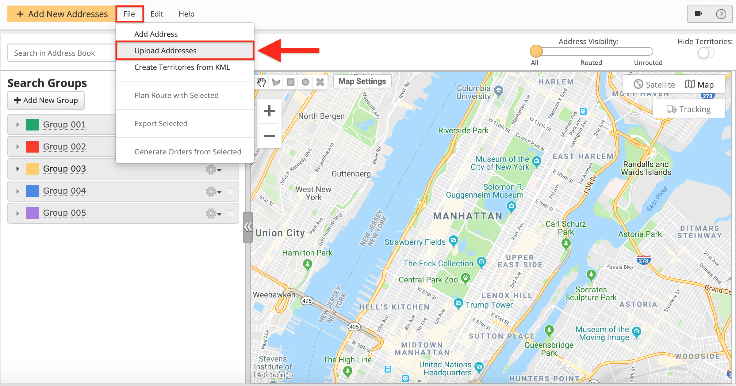
Task: Open the help question mark icon
Action: (721, 14)
